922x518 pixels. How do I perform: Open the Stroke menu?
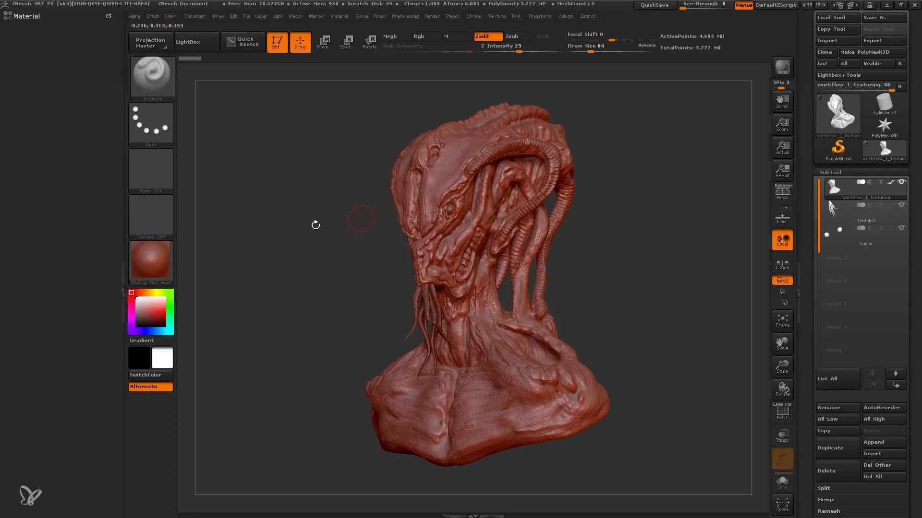point(473,16)
